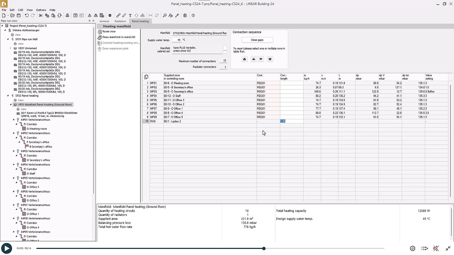The image size is (454, 255).
Task: Click the Close gaps button
Action: pos(257,40)
